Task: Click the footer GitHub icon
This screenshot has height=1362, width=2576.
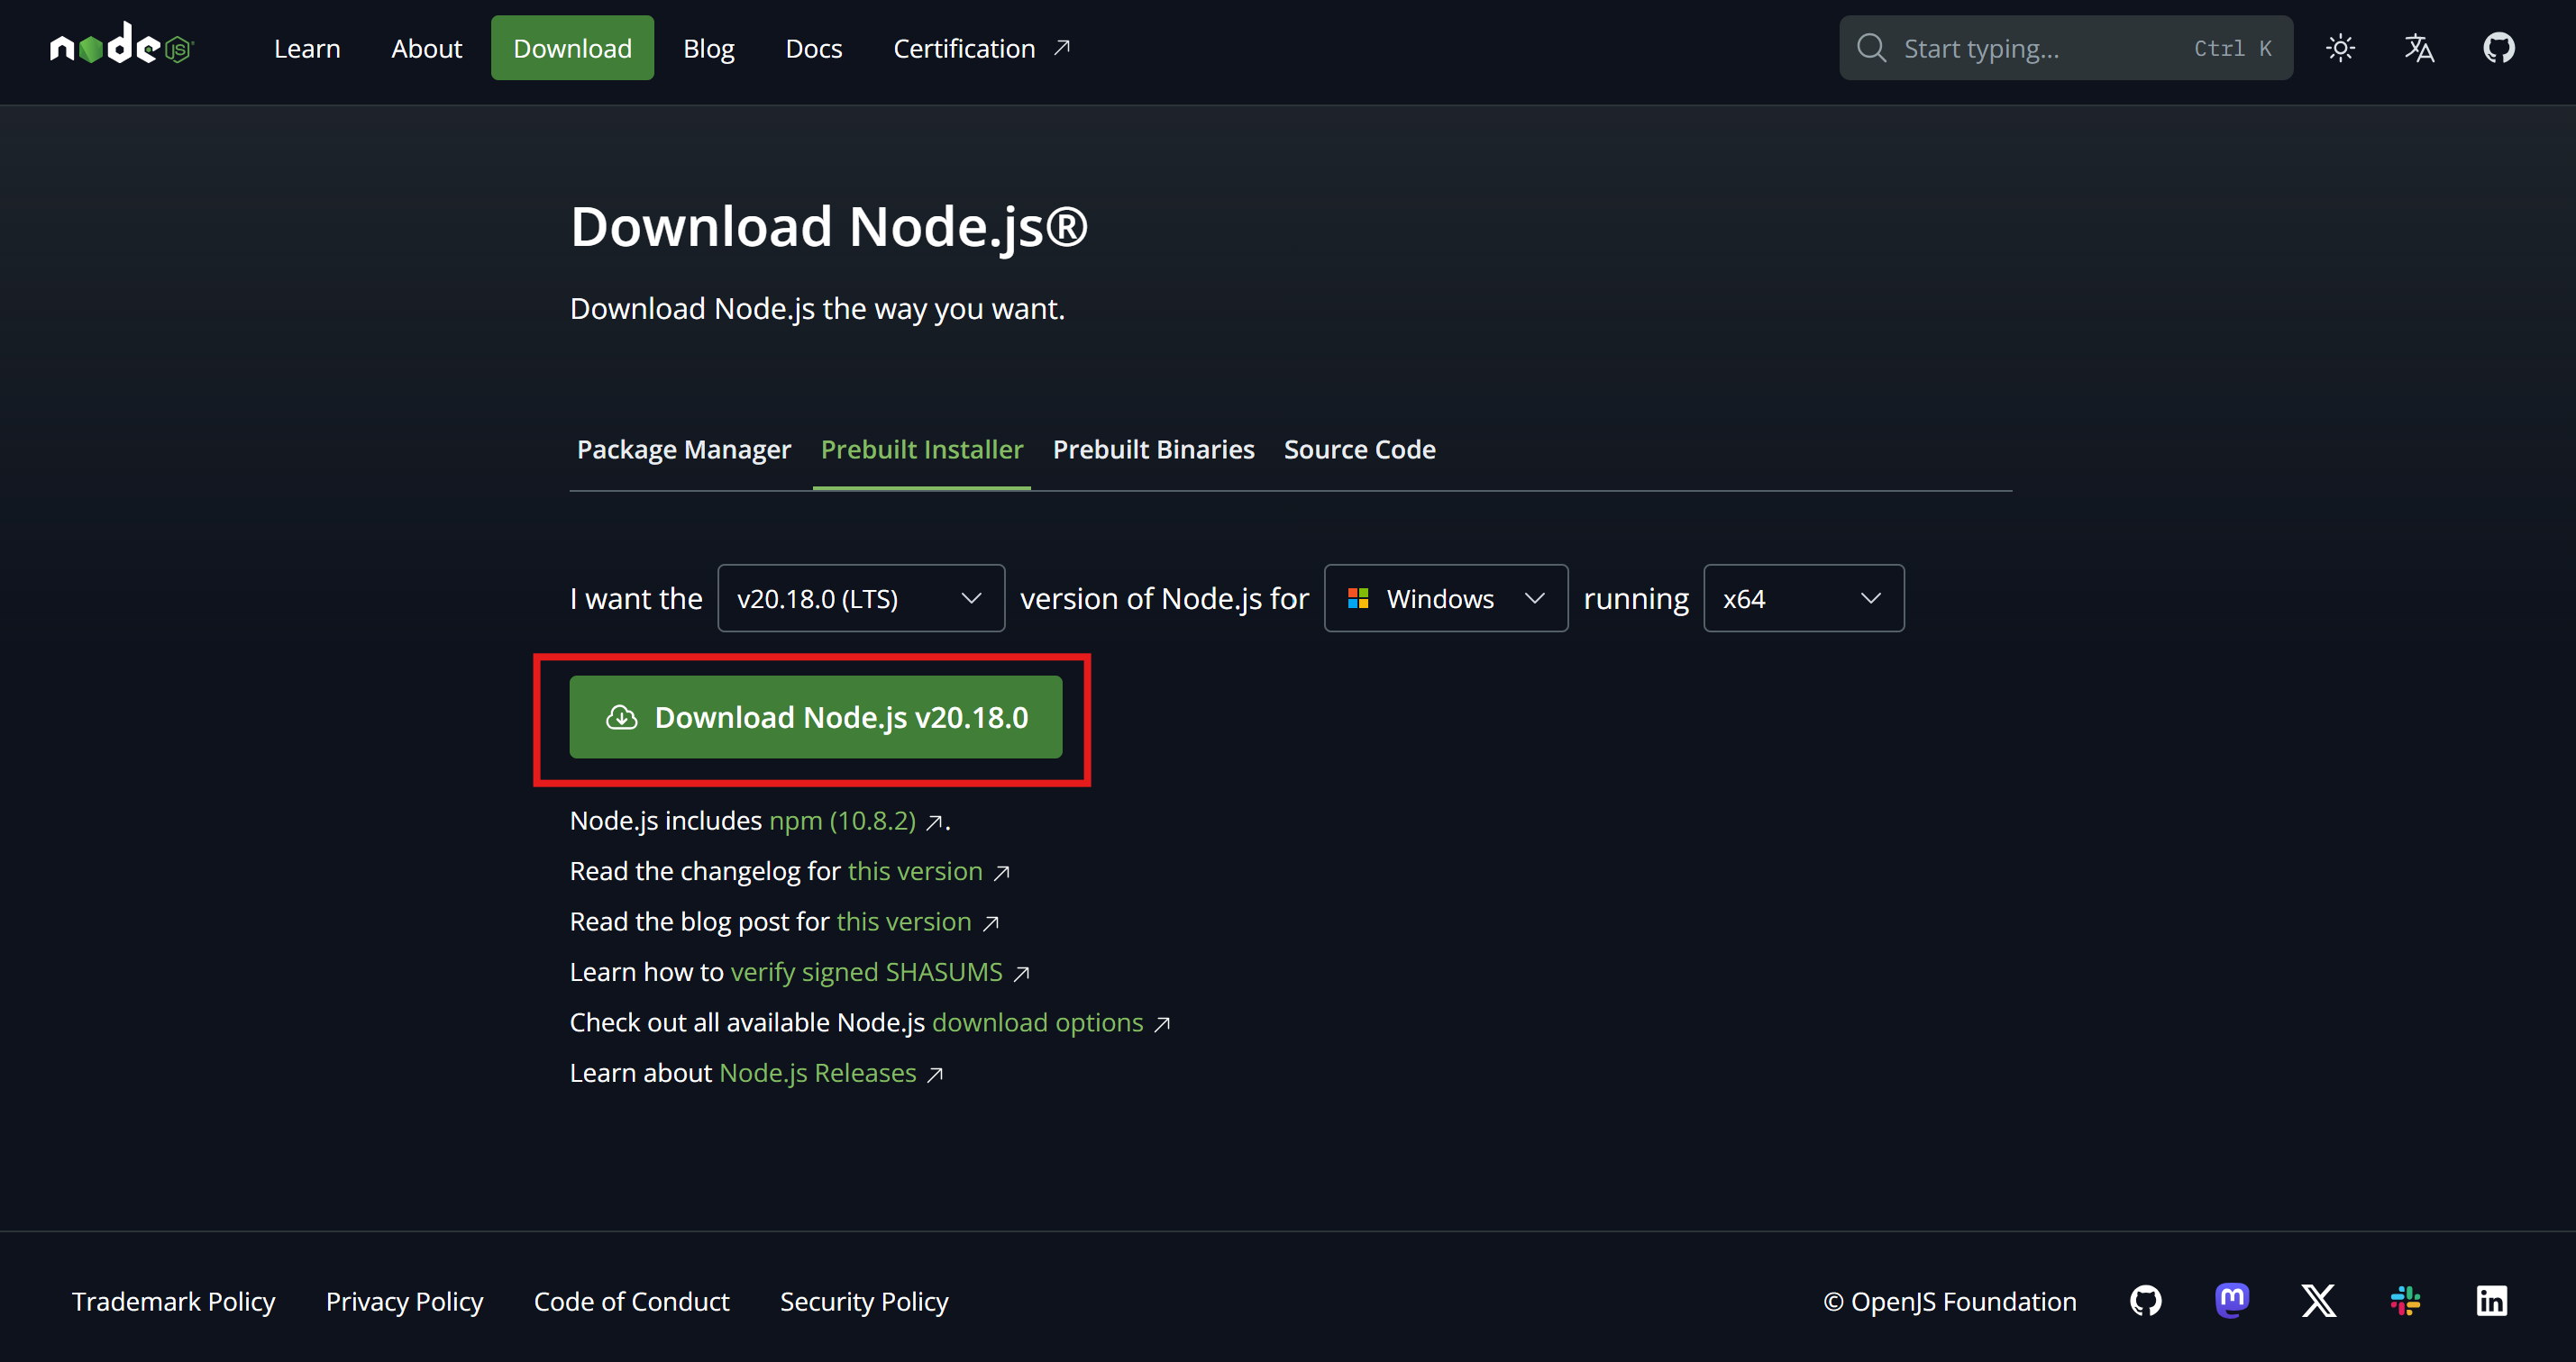Action: 2146,1300
